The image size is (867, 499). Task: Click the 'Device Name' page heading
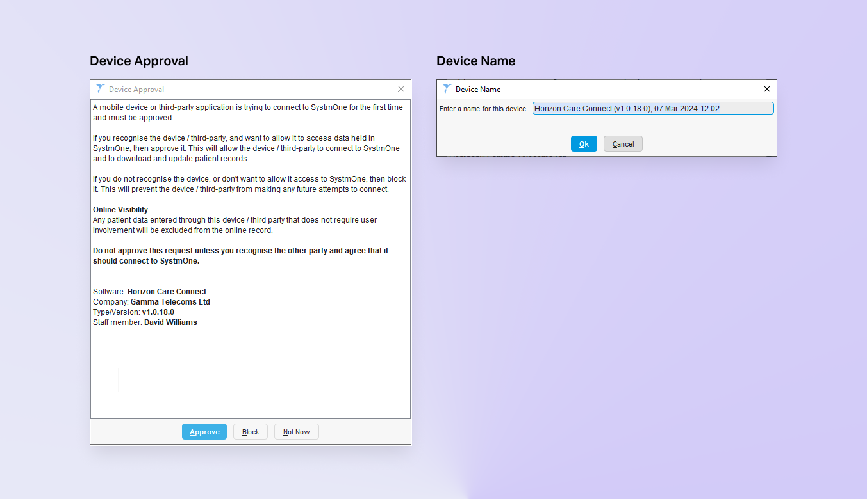coord(476,61)
